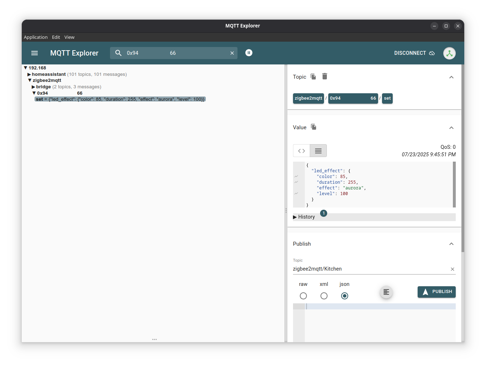Click the connection avatar icon
Viewport: 486px width, 366px height.
point(449,53)
